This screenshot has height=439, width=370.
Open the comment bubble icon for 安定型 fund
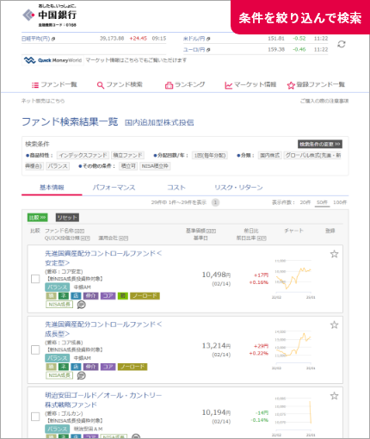point(82,305)
